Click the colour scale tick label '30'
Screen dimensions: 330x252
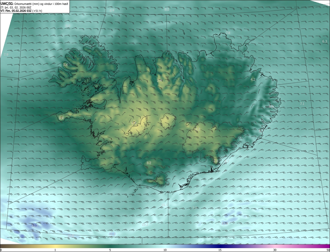coord(275,250)
